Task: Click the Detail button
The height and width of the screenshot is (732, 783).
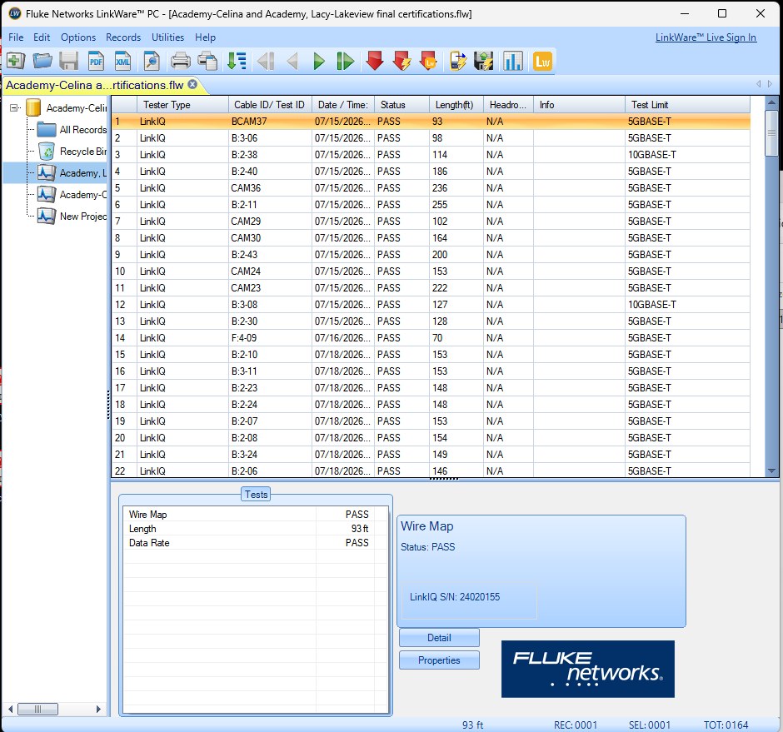Action: pyautogui.click(x=439, y=638)
